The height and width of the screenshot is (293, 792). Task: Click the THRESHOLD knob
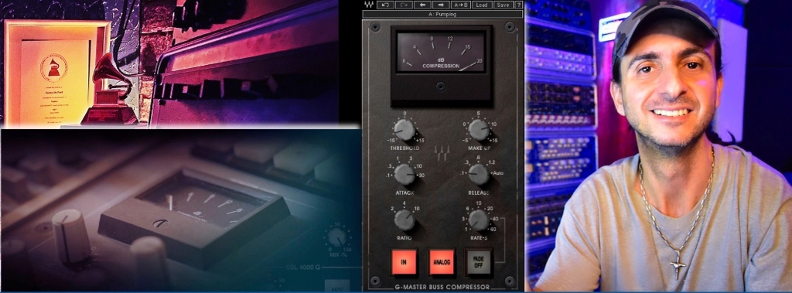pyautogui.click(x=404, y=130)
